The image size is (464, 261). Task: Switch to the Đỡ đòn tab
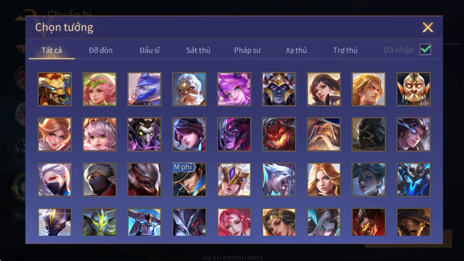101,50
